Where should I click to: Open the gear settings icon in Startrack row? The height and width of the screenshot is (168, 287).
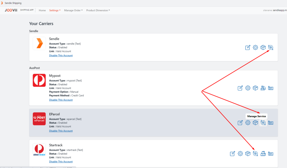[240, 153]
